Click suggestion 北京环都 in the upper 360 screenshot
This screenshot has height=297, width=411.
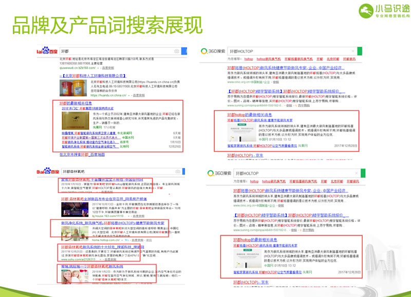click(x=333, y=59)
